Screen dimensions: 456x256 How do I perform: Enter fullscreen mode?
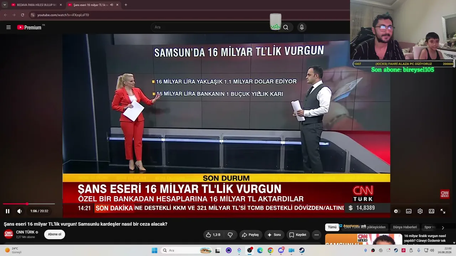click(443, 211)
